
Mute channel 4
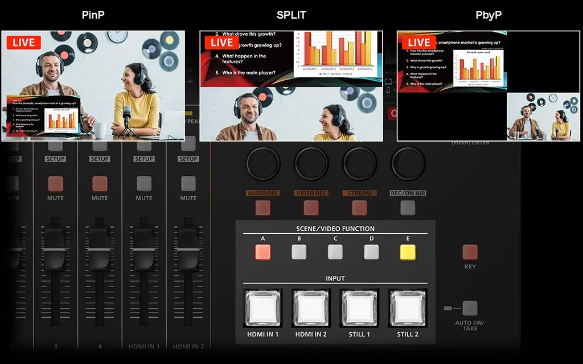100,184
